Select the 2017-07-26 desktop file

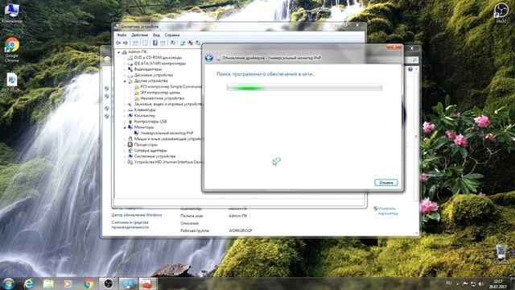click(x=11, y=82)
